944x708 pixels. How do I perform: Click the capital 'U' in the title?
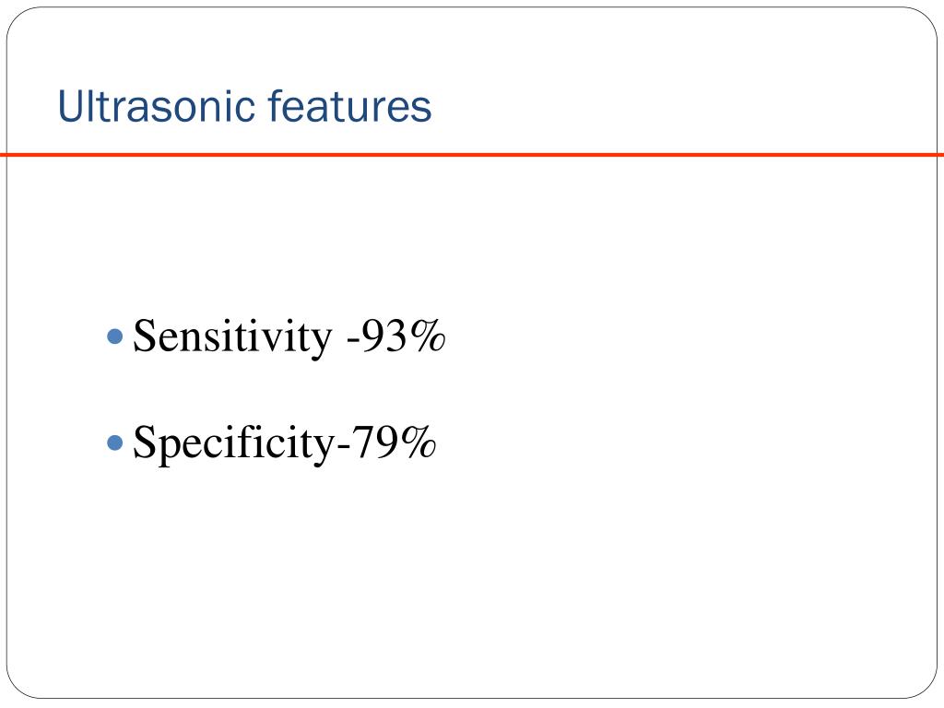(x=72, y=107)
